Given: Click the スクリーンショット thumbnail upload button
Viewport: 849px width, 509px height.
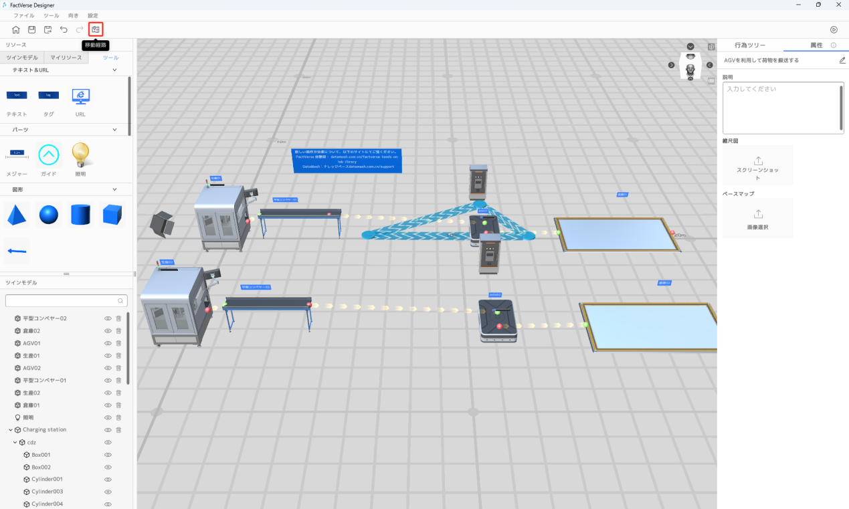Looking at the screenshot, I should 758,165.
